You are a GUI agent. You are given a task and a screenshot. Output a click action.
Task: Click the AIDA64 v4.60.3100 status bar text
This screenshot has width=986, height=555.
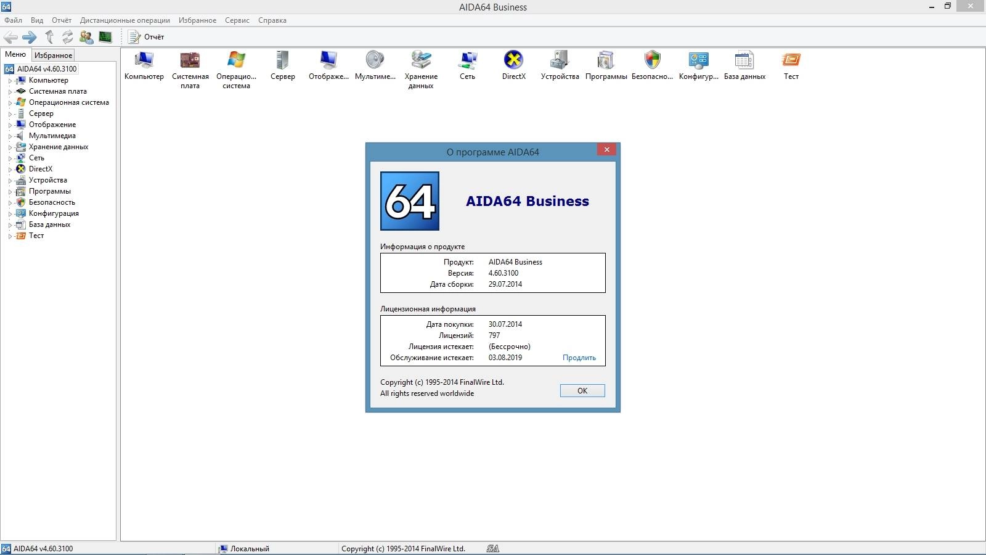coord(43,549)
